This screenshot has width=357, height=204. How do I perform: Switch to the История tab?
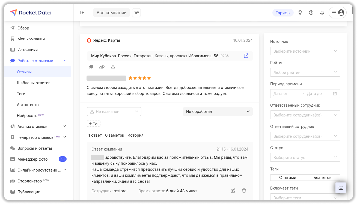pyautogui.click(x=135, y=135)
